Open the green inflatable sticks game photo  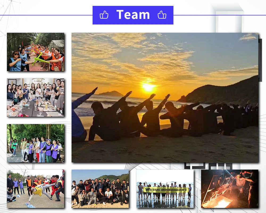(x=35, y=52)
